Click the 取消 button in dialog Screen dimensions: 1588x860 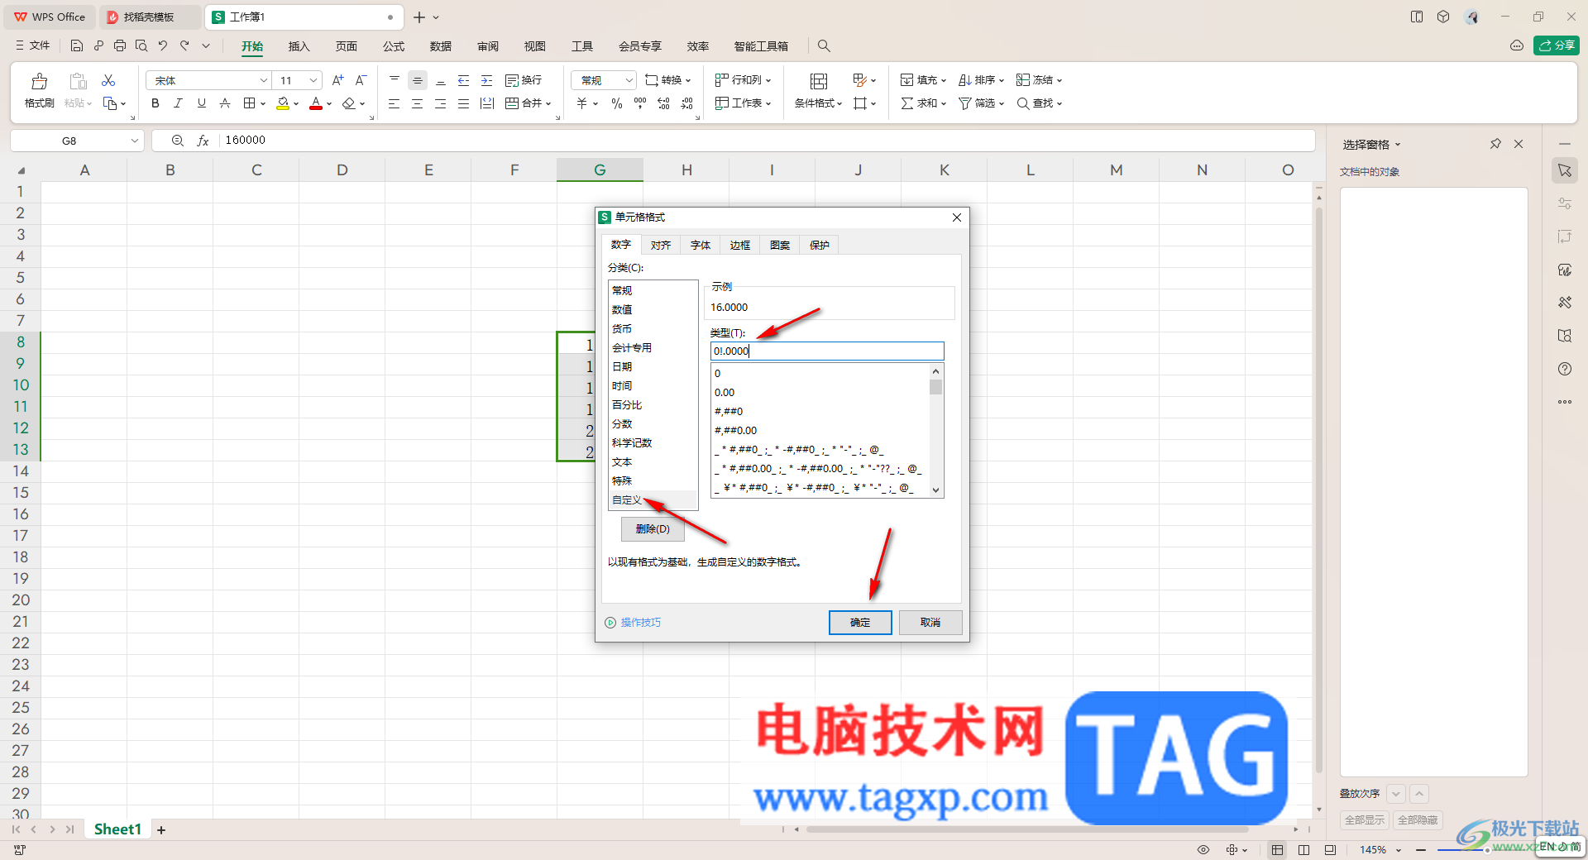click(930, 623)
